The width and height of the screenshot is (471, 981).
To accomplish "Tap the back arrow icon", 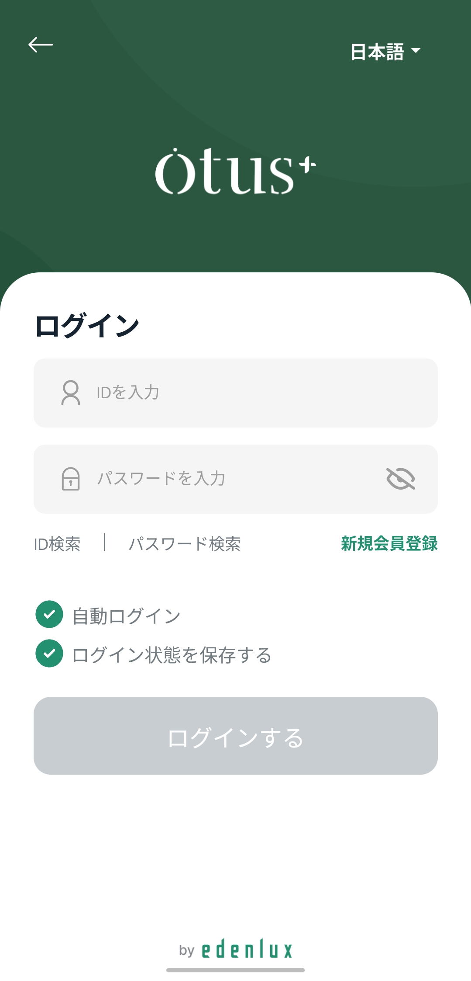I will [x=41, y=45].
